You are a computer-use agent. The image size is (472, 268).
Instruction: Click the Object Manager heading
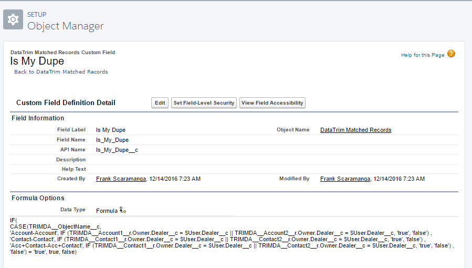click(65, 26)
